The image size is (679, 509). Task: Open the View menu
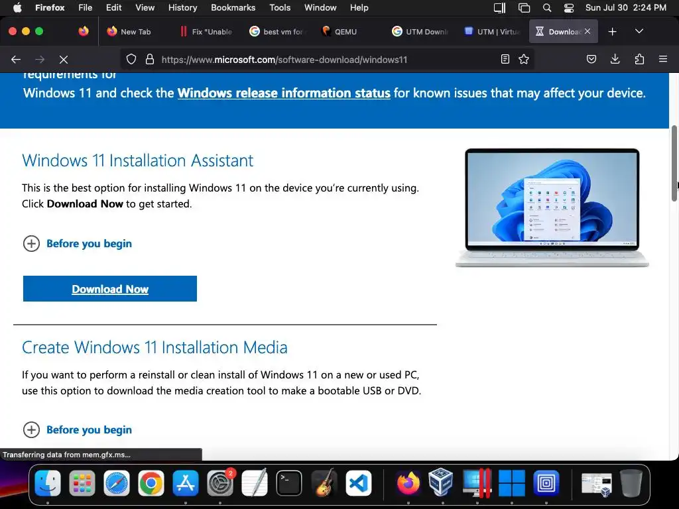tap(145, 7)
